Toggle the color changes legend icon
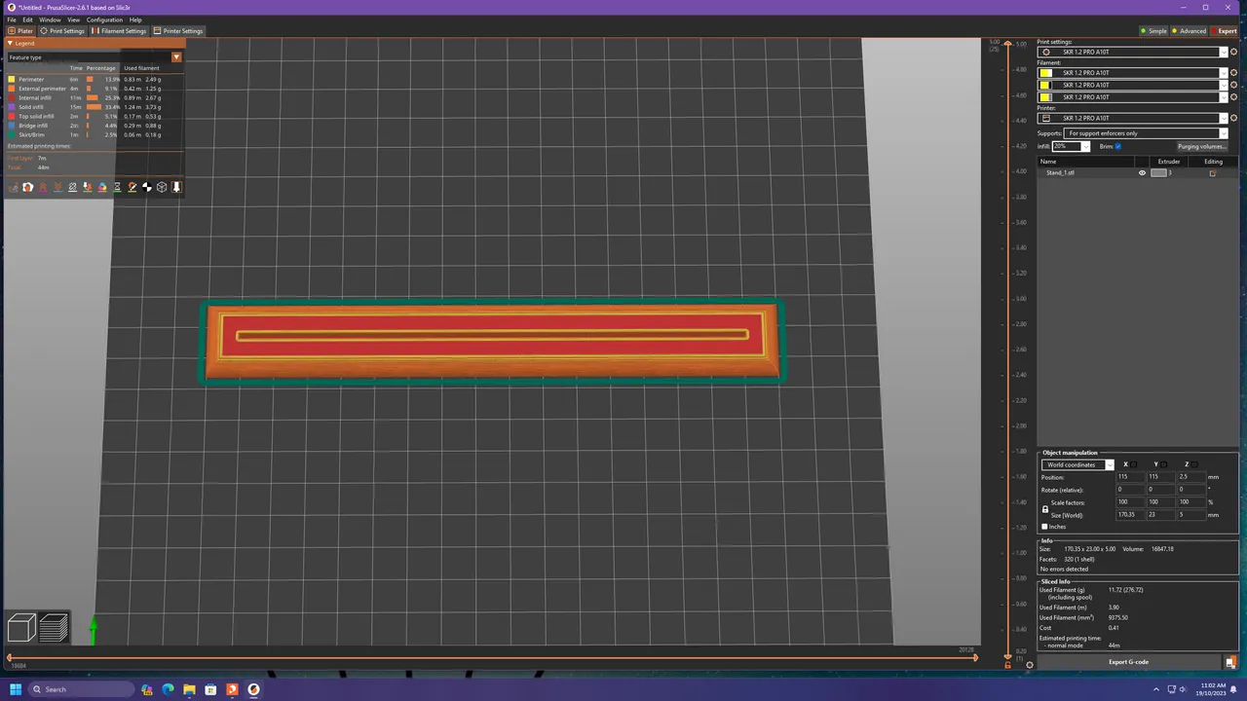Screen dimensions: 1247x701 (102, 187)
